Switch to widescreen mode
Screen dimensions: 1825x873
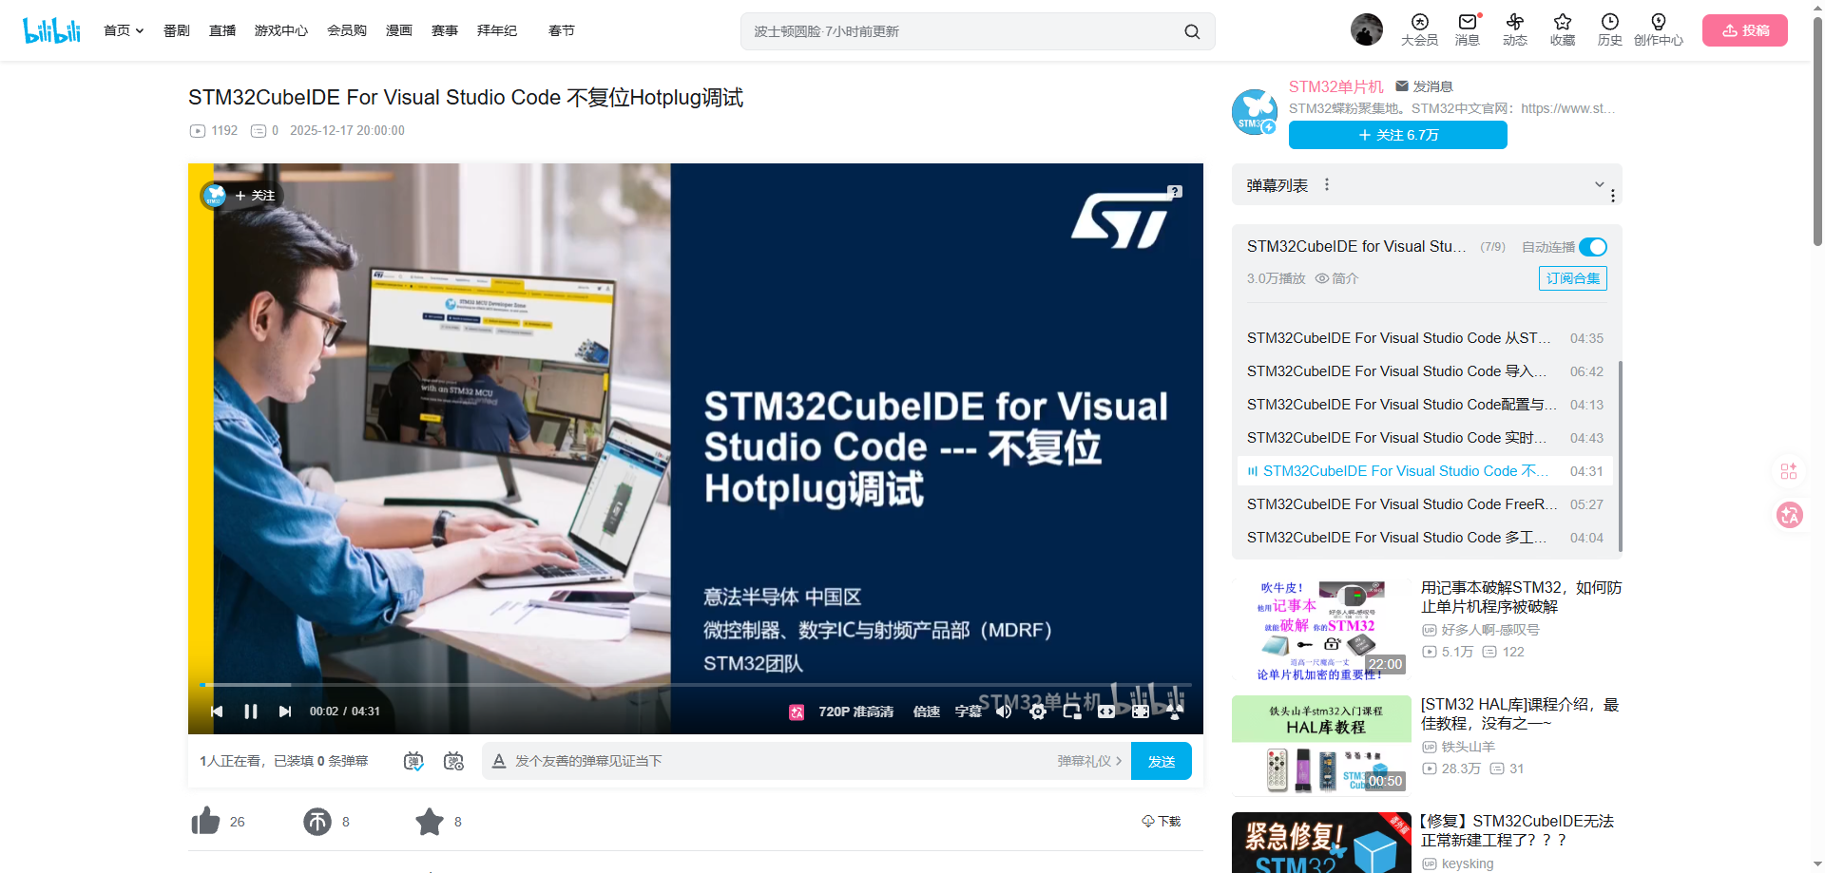[x=1106, y=712]
